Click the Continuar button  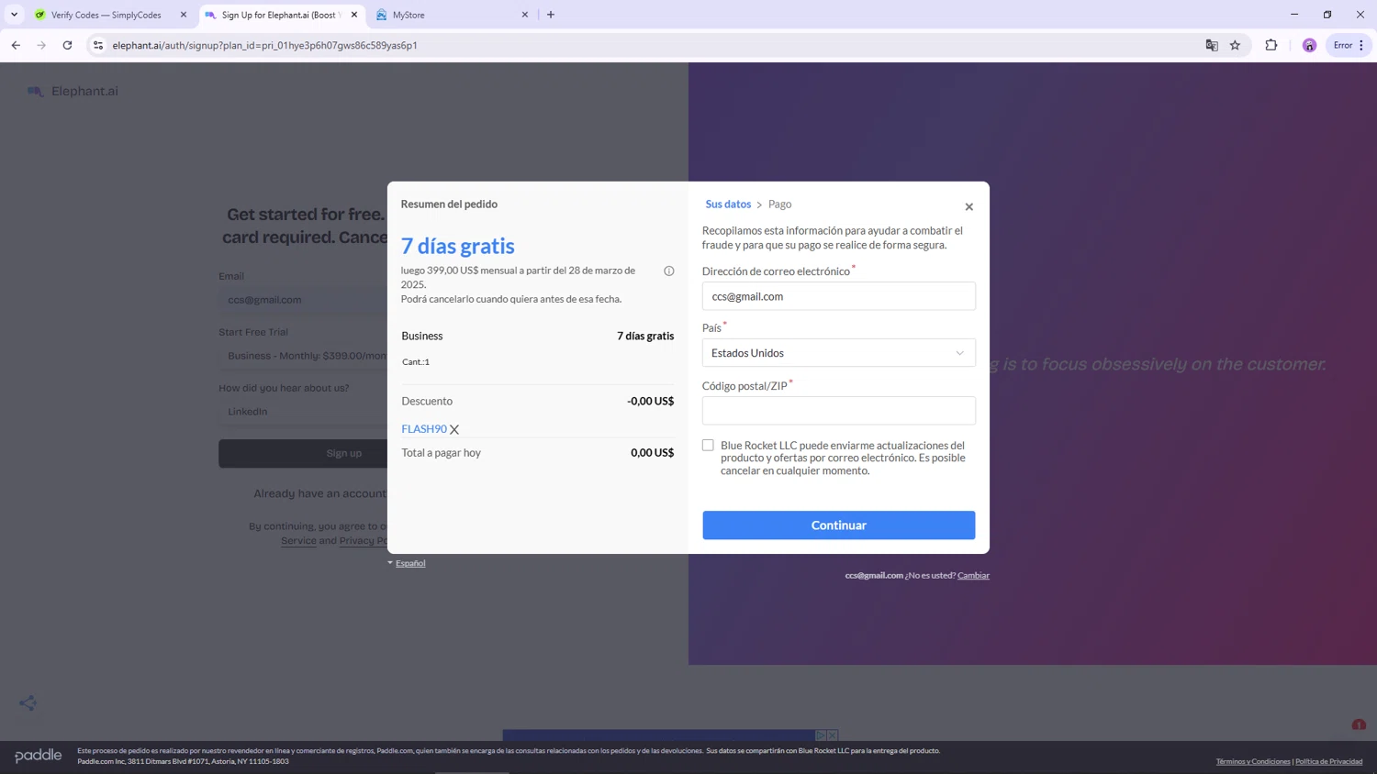pos(839,525)
